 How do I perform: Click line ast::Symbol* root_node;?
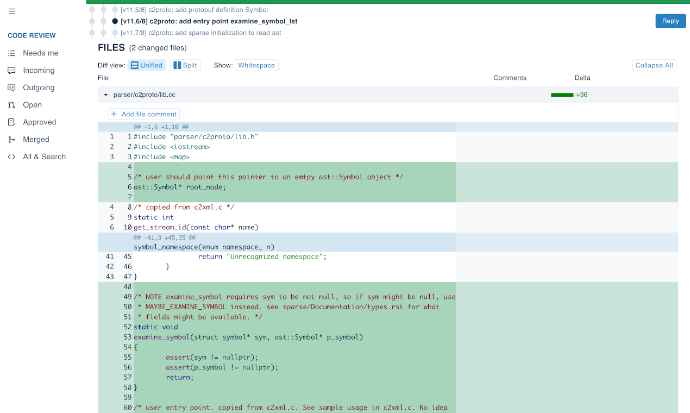point(179,187)
